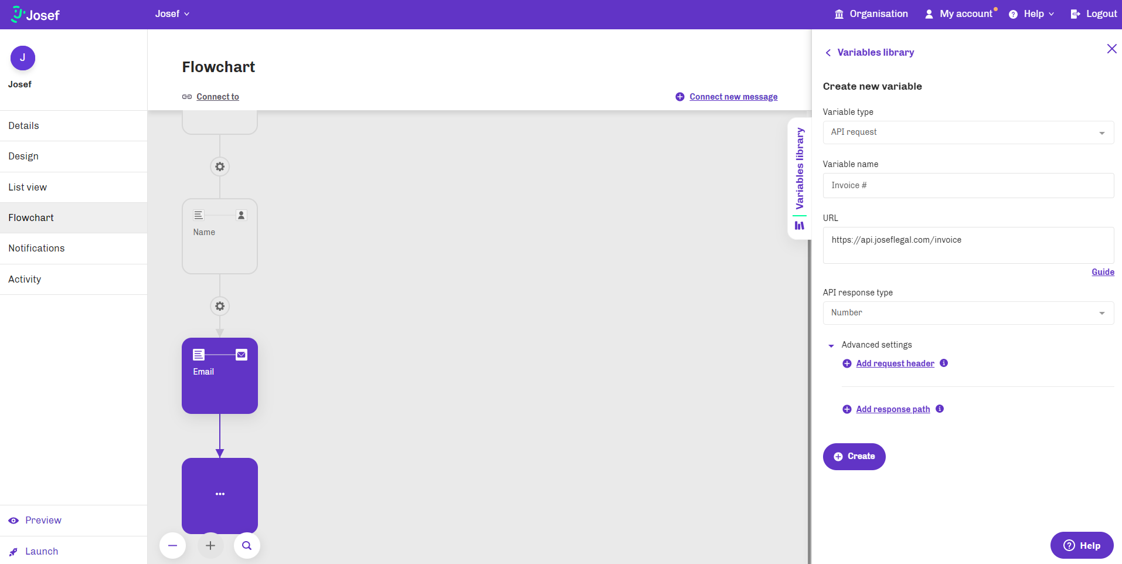Click the text lines icon on Name node
This screenshot has width=1122, height=564.
pyautogui.click(x=199, y=215)
